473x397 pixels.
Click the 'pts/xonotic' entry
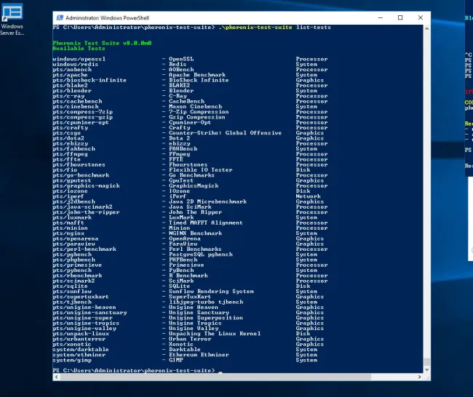(x=72, y=344)
